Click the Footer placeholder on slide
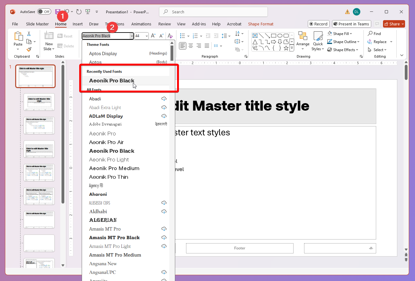415x281 pixels. point(240,248)
